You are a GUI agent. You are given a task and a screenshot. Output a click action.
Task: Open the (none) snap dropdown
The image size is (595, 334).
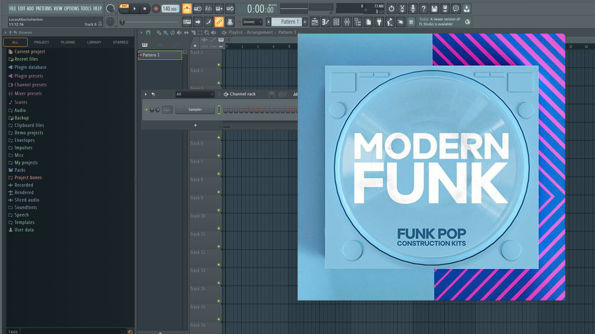(252, 22)
